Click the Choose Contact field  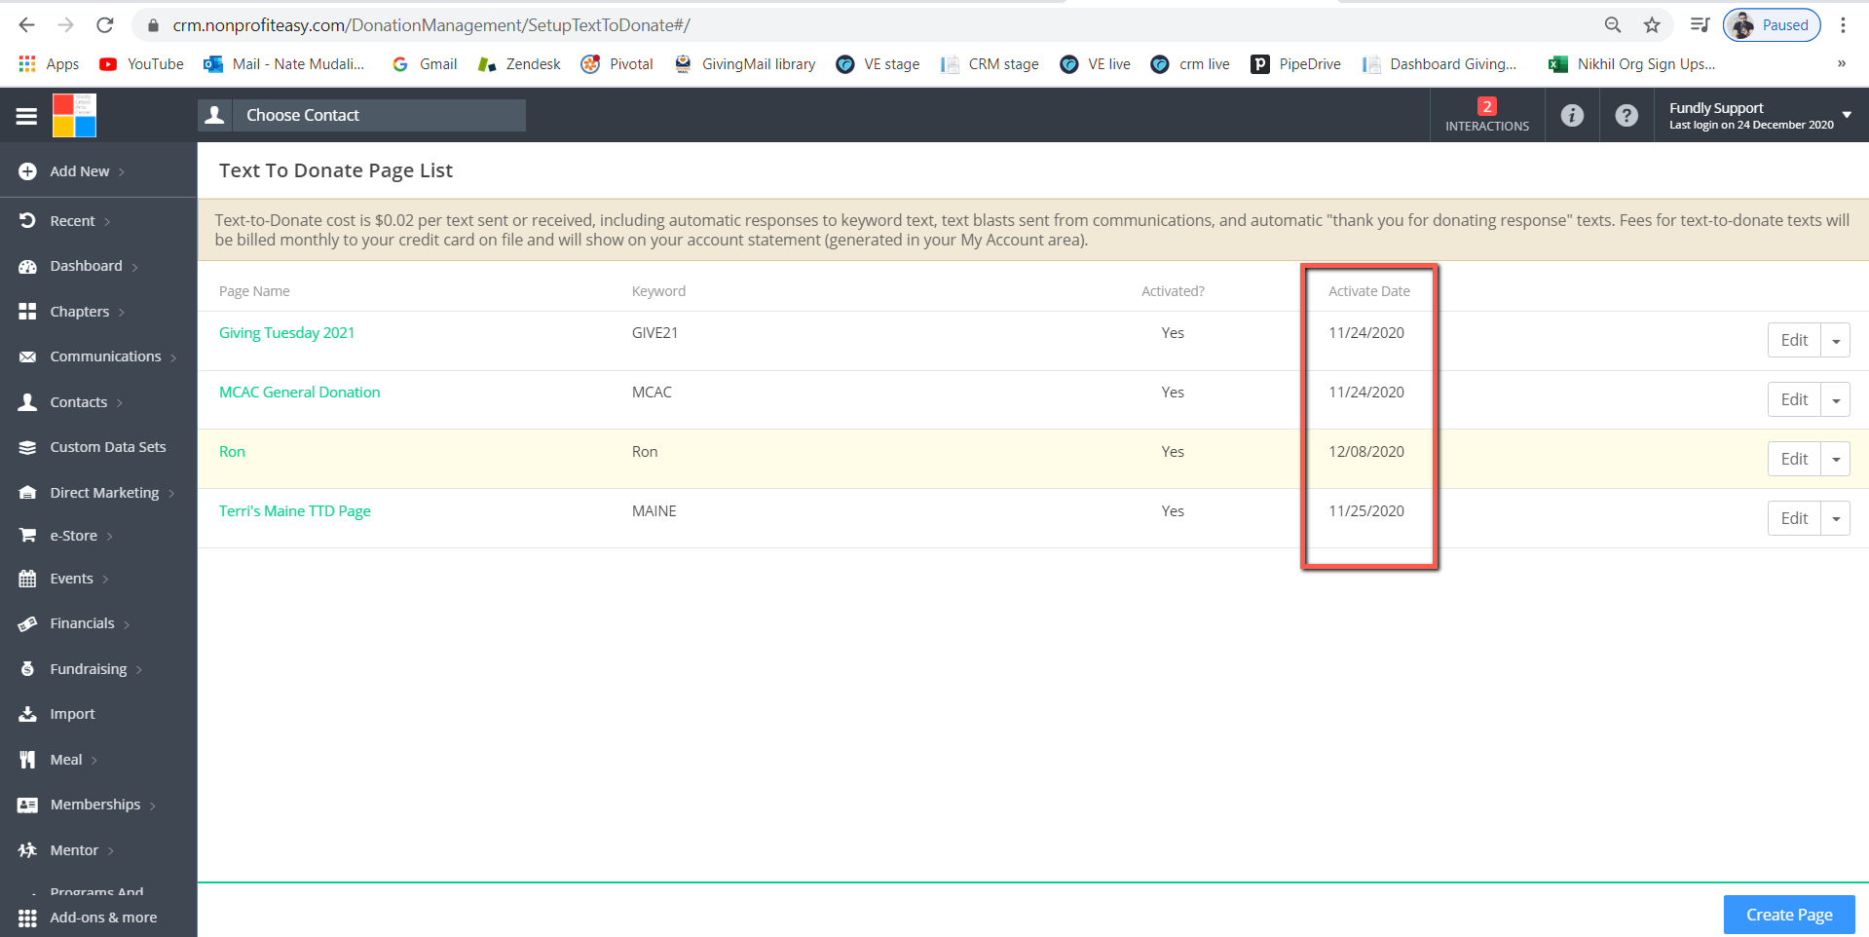point(379,115)
